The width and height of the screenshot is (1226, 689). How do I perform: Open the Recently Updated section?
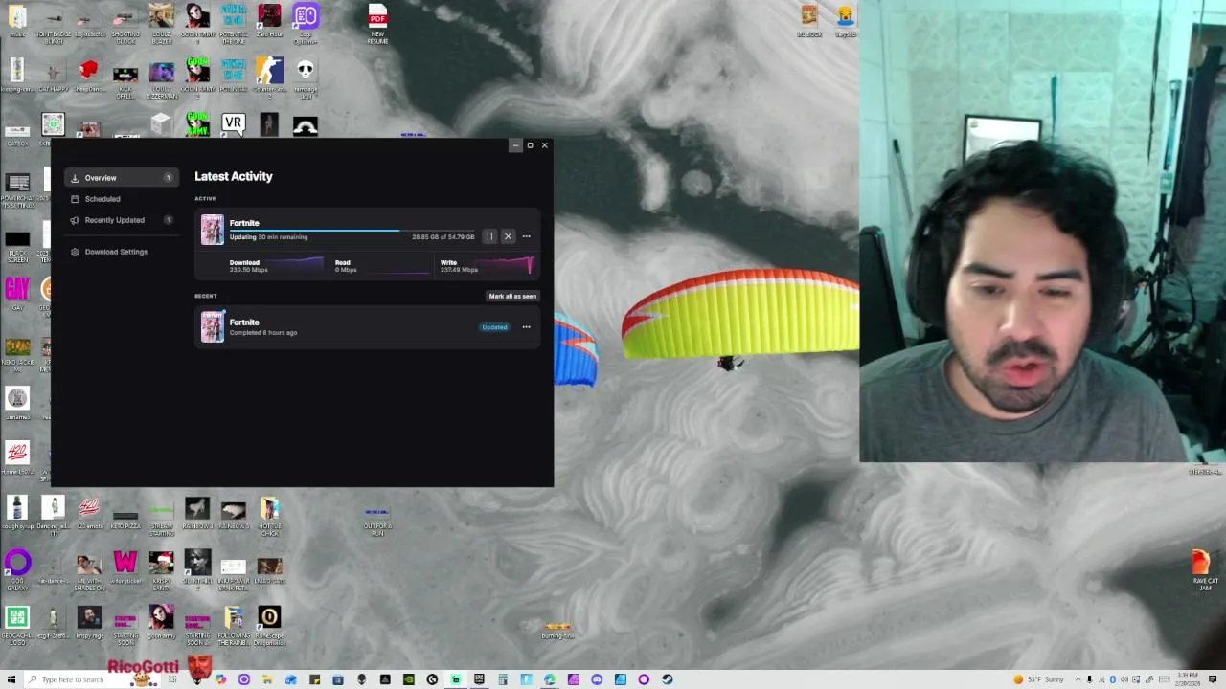[121, 220]
